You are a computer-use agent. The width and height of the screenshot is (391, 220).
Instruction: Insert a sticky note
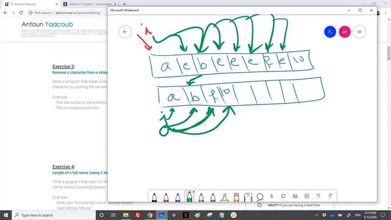click(x=283, y=196)
